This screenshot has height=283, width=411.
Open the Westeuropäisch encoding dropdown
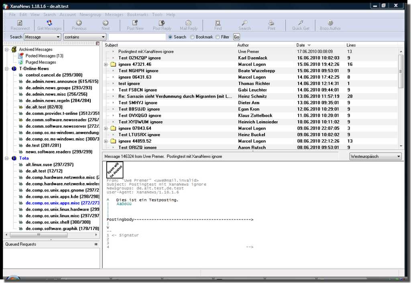coord(399,157)
